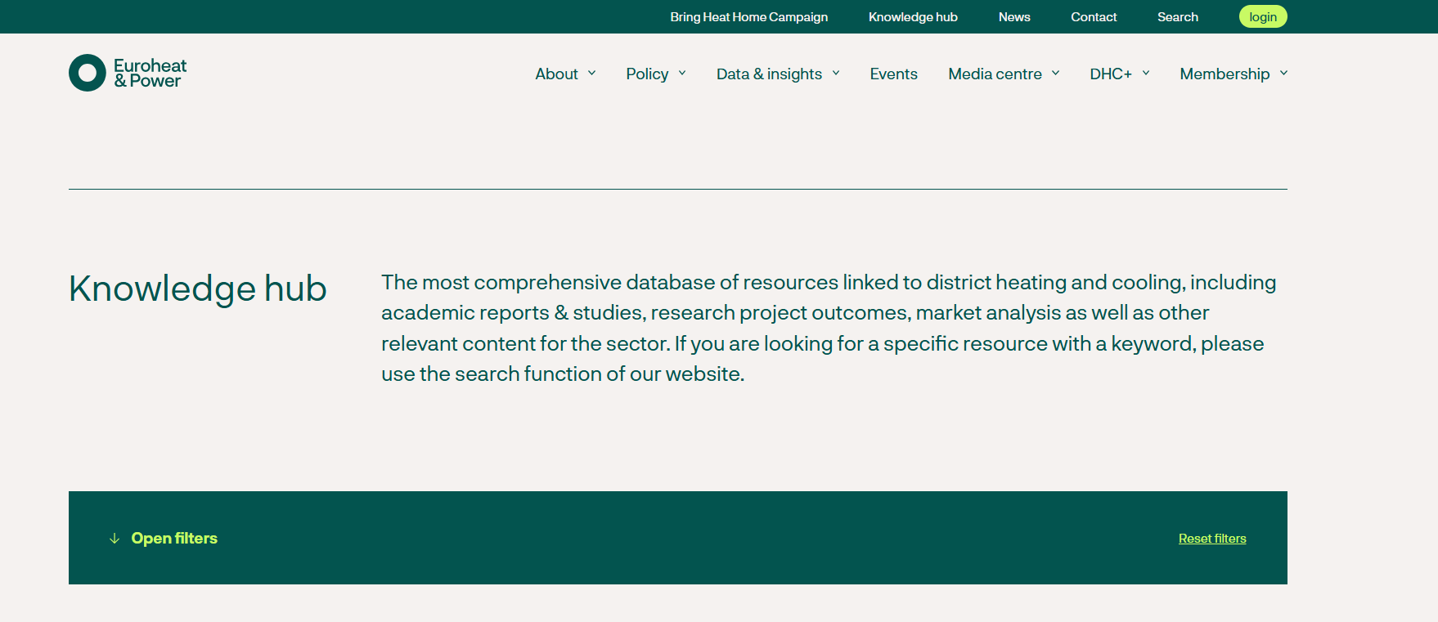Viewport: 1438px width, 622px height.
Task: Expand the Membership menu chevron
Action: point(1283,74)
